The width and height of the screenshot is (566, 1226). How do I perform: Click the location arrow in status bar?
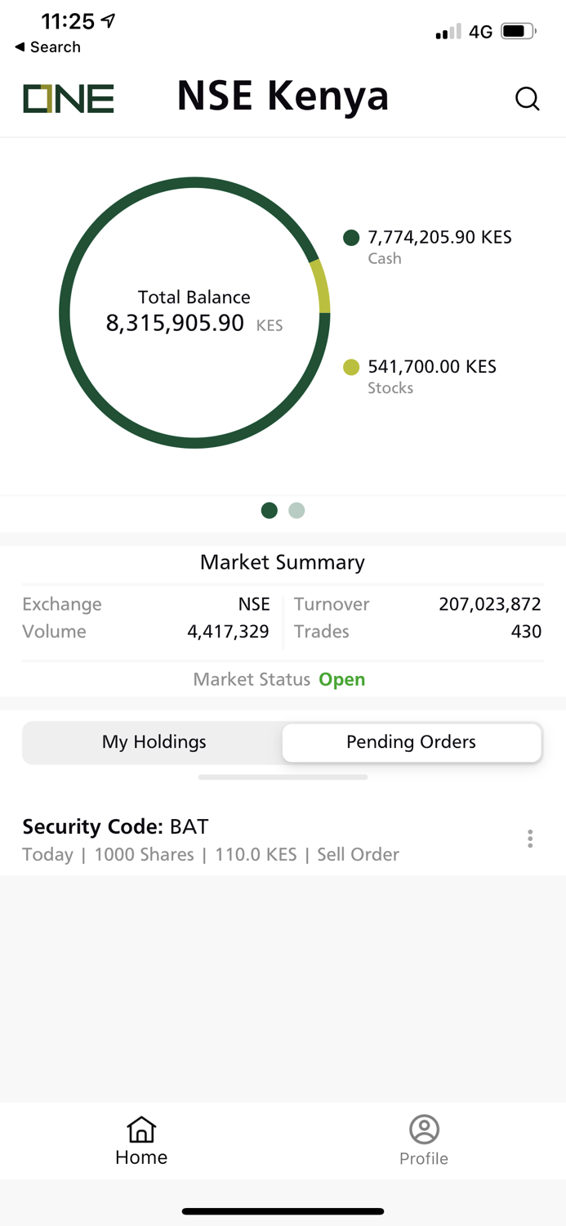[x=106, y=20]
